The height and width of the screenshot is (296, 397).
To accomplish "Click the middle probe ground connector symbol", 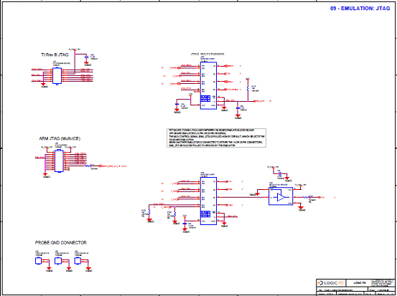I will click(x=57, y=261).
